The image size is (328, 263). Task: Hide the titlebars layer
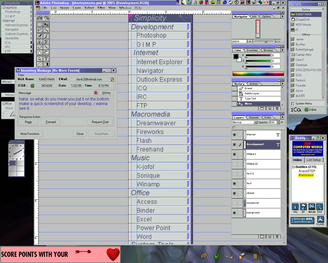234,154
